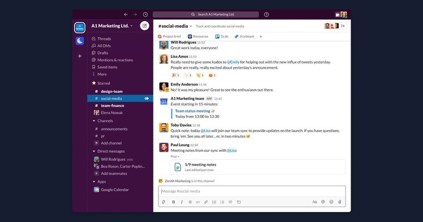Toggle italic formatting in message composer

pos(181,202)
